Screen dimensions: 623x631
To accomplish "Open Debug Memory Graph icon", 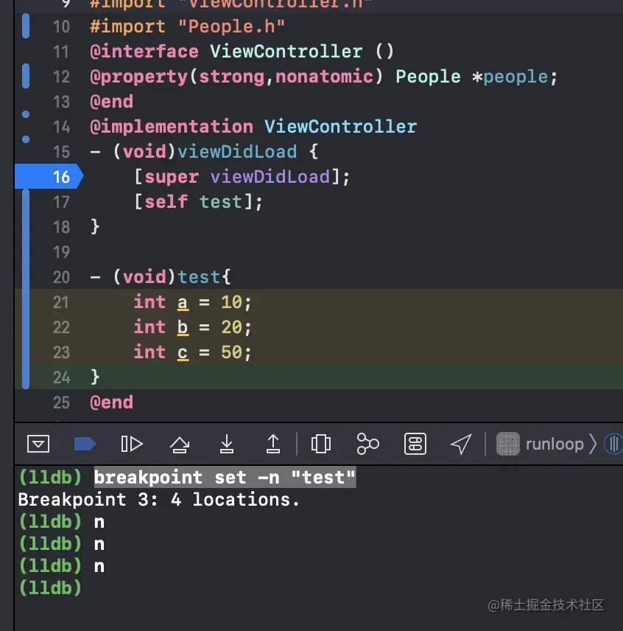I will pos(367,444).
